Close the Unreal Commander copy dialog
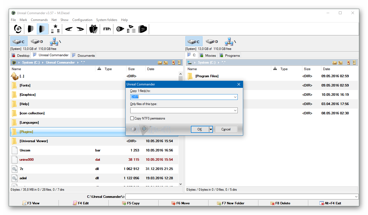The width and height of the screenshot is (368, 215). point(239,84)
